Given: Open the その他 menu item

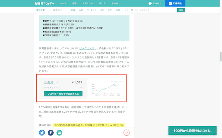Looking at the screenshot, I should click(x=115, y=3).
